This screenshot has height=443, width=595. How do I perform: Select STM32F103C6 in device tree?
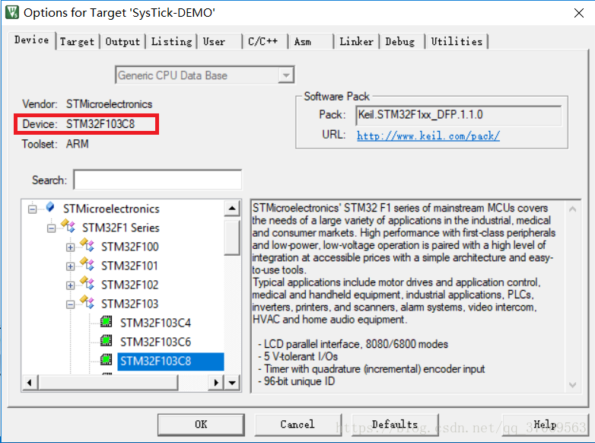155,342
